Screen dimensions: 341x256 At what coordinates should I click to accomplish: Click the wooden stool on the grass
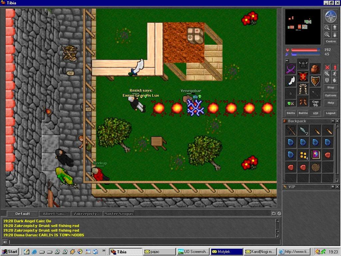pos(159,143)
